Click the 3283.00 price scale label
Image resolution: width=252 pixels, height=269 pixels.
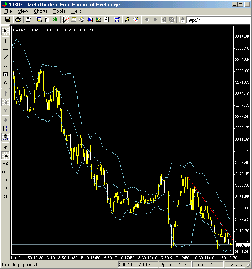(x=242, y=71)
